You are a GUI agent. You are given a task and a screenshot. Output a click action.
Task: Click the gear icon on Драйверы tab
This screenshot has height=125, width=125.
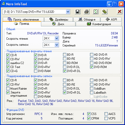(x=51, y=19)
